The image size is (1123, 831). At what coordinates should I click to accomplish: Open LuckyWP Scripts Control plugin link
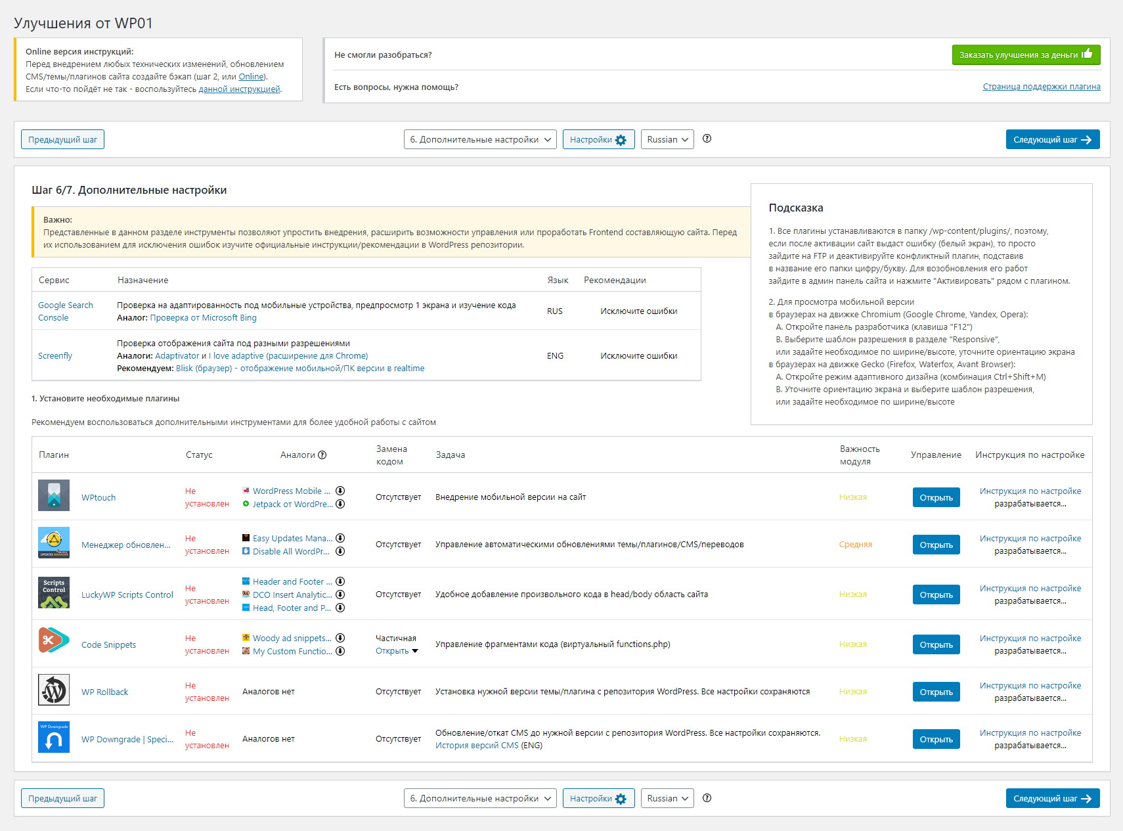click(127, 595)
